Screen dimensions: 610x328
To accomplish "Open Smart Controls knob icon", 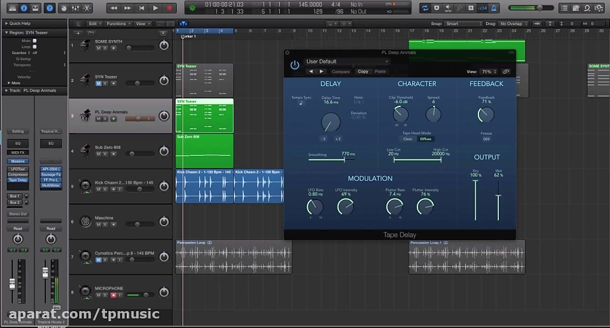I will pyautogui.click(x=64, y=7).
